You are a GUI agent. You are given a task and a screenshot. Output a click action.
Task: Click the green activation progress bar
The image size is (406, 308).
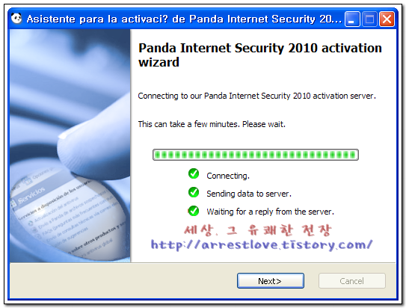click(256, 155)
